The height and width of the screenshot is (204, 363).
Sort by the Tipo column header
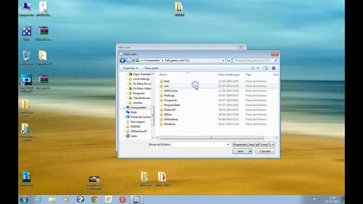[x=248, y=75]
